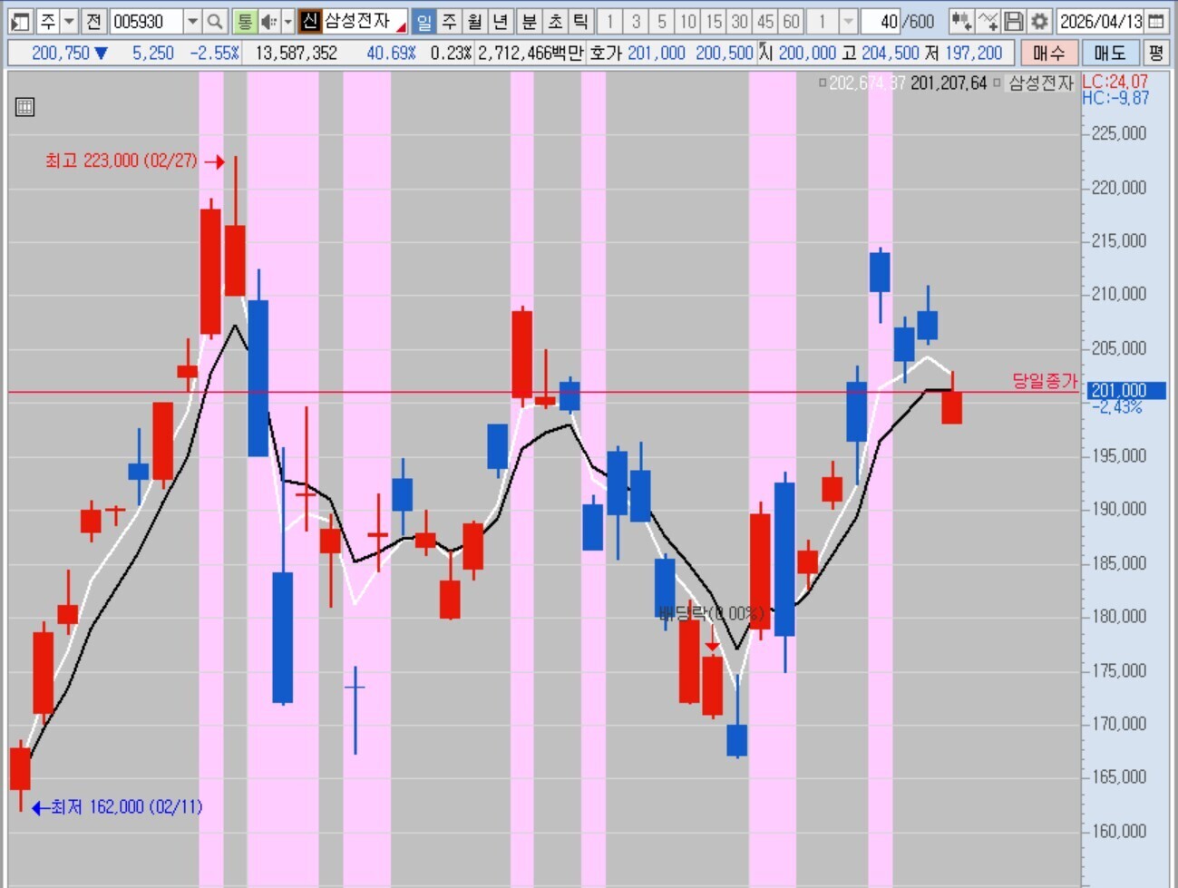Click the date field 2026/04/13
The image size is (1178, 888).
(1101, 21)
